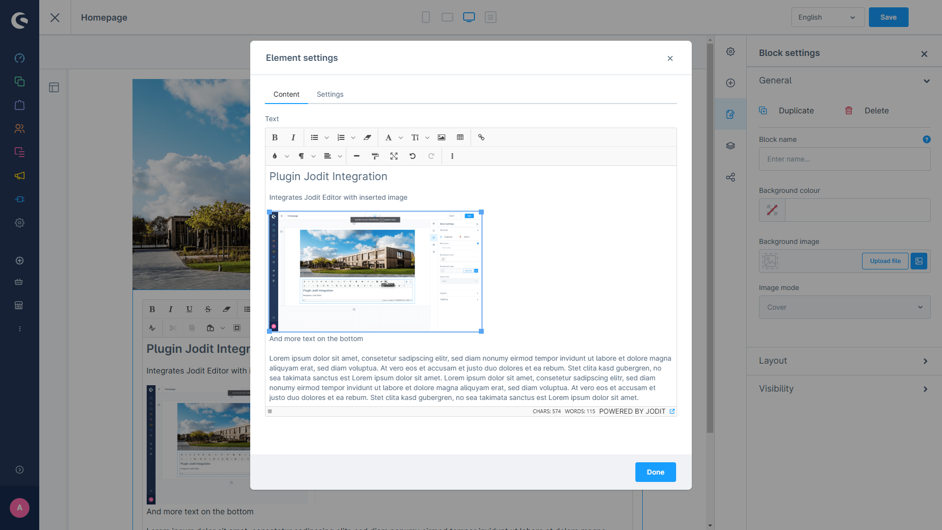Redo the edit in modal editor

pos(431,156)
